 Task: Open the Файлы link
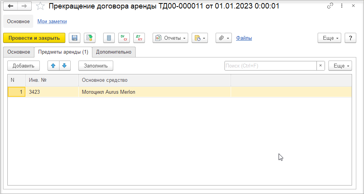click(x=244, y=38)
